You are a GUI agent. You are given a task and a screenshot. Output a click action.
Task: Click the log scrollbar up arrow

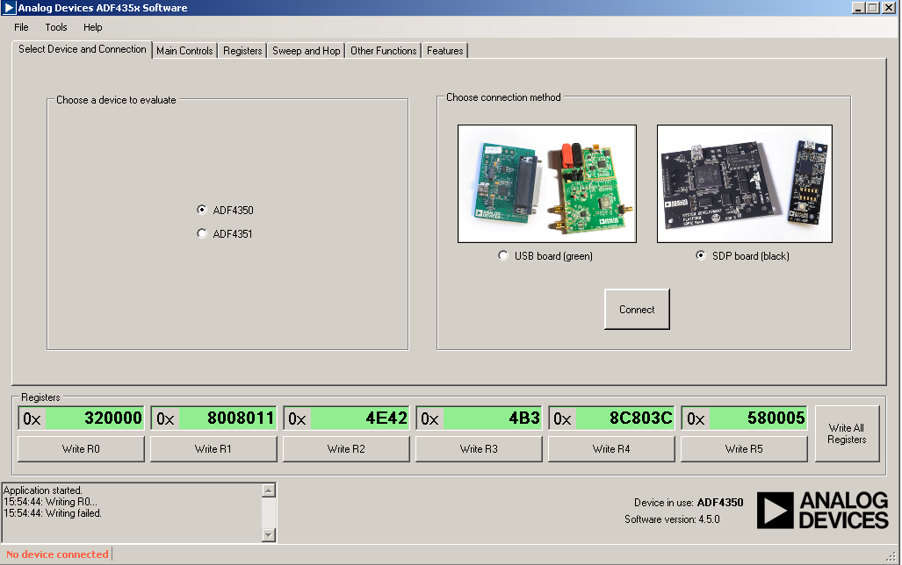coord(269,490)
